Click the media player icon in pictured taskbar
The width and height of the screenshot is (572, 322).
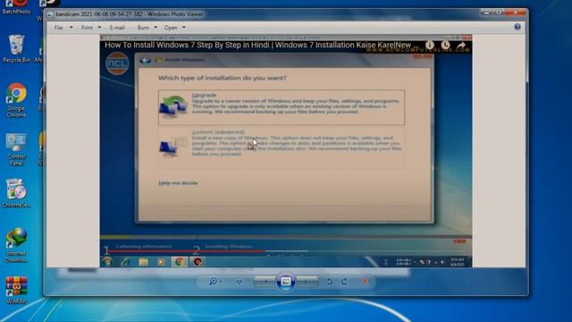[x=161, y=262]
